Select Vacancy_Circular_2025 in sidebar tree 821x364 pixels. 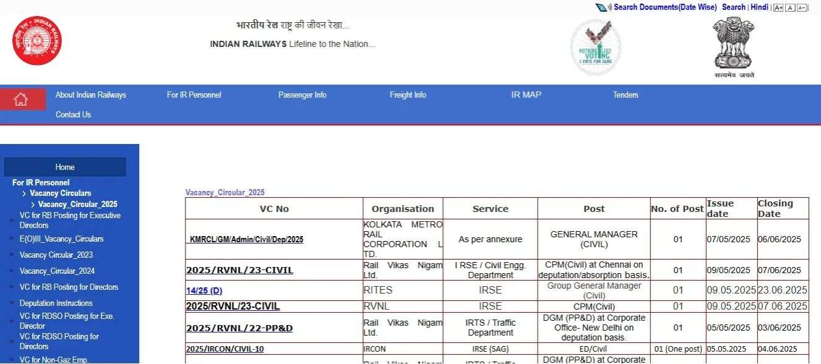78,205
